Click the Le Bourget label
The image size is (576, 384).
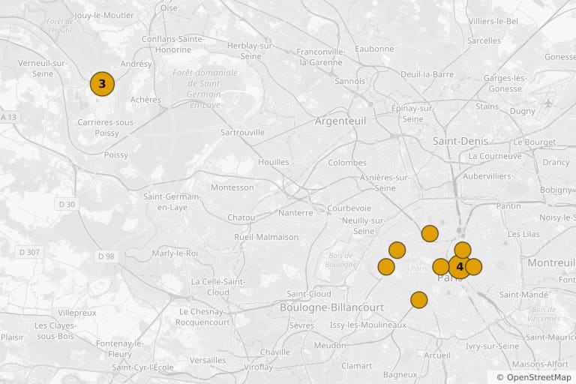(x=535, y=142)
